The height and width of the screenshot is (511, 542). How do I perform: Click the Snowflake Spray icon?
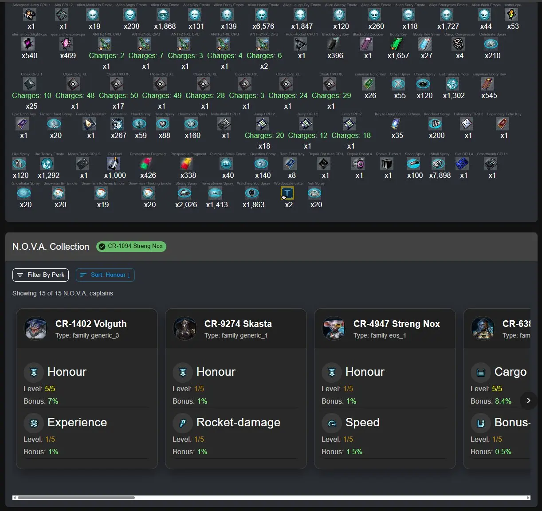click(24, 193)
